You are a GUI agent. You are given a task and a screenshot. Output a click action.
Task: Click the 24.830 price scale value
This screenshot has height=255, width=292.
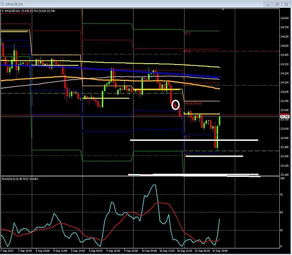pyautogui.click(x=285, y=18)
